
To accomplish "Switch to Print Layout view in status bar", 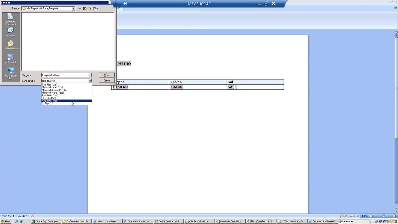I will pyautogui.click(x=343, y=216).
